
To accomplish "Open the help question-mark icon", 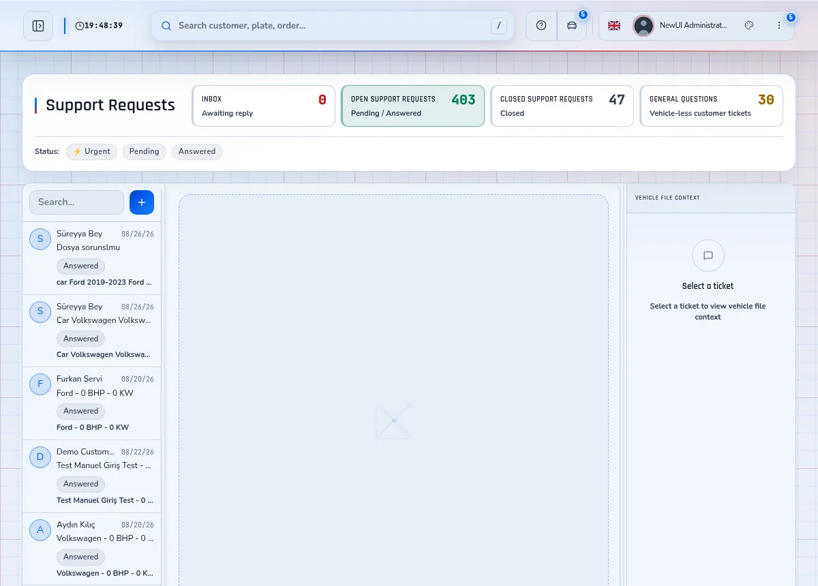I will tap(541, 26).
